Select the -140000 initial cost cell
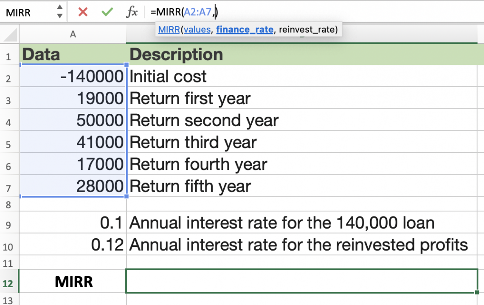This screenshot has height=305, width=484. (x=73, y=77)
